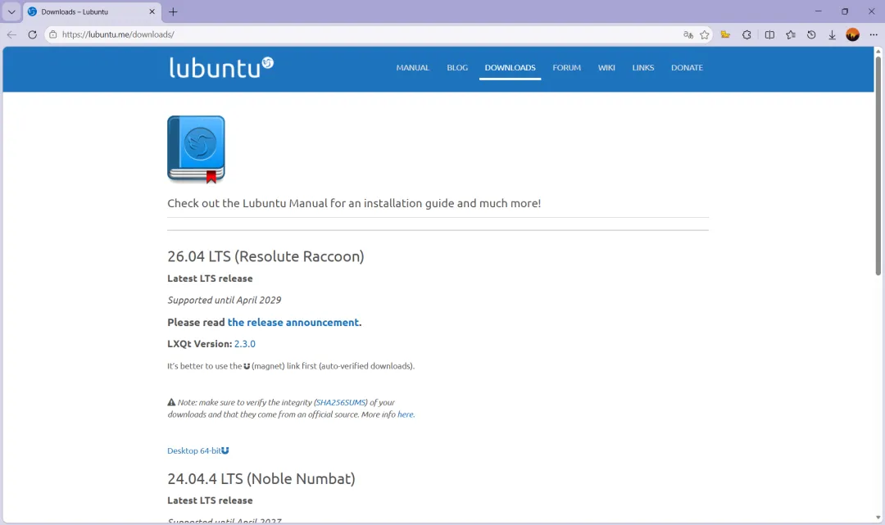Click the 26.04 LTS (Resolute Raccoon) heading
The height and width of the screenshot is (525, 885).
point(265,256)
